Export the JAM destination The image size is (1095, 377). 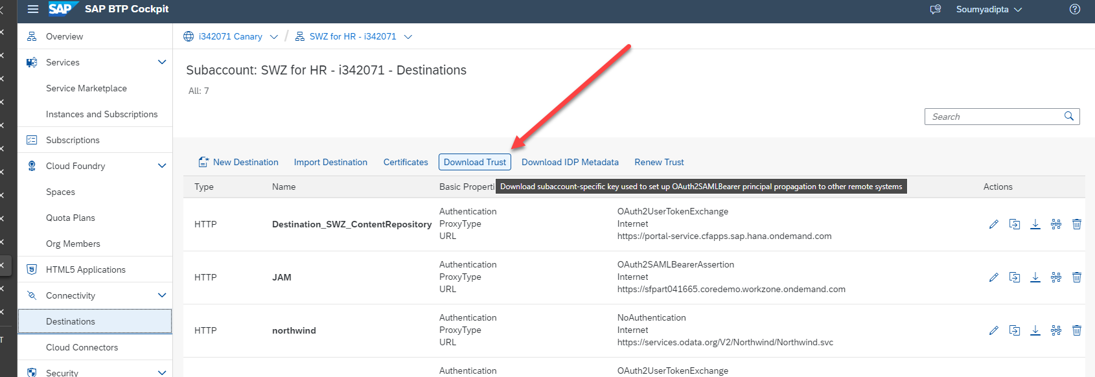click(x=1035, y=277)
